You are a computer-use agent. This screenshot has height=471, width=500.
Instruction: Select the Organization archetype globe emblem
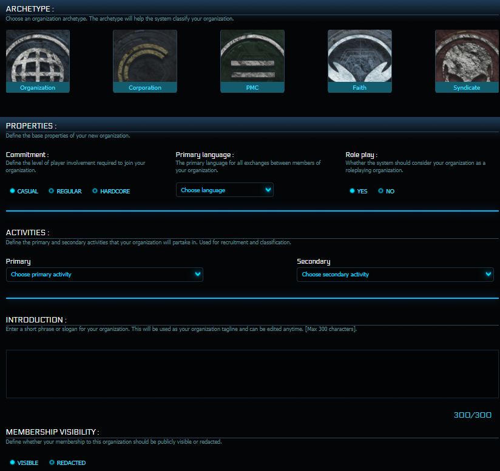[x=38, y=61]
